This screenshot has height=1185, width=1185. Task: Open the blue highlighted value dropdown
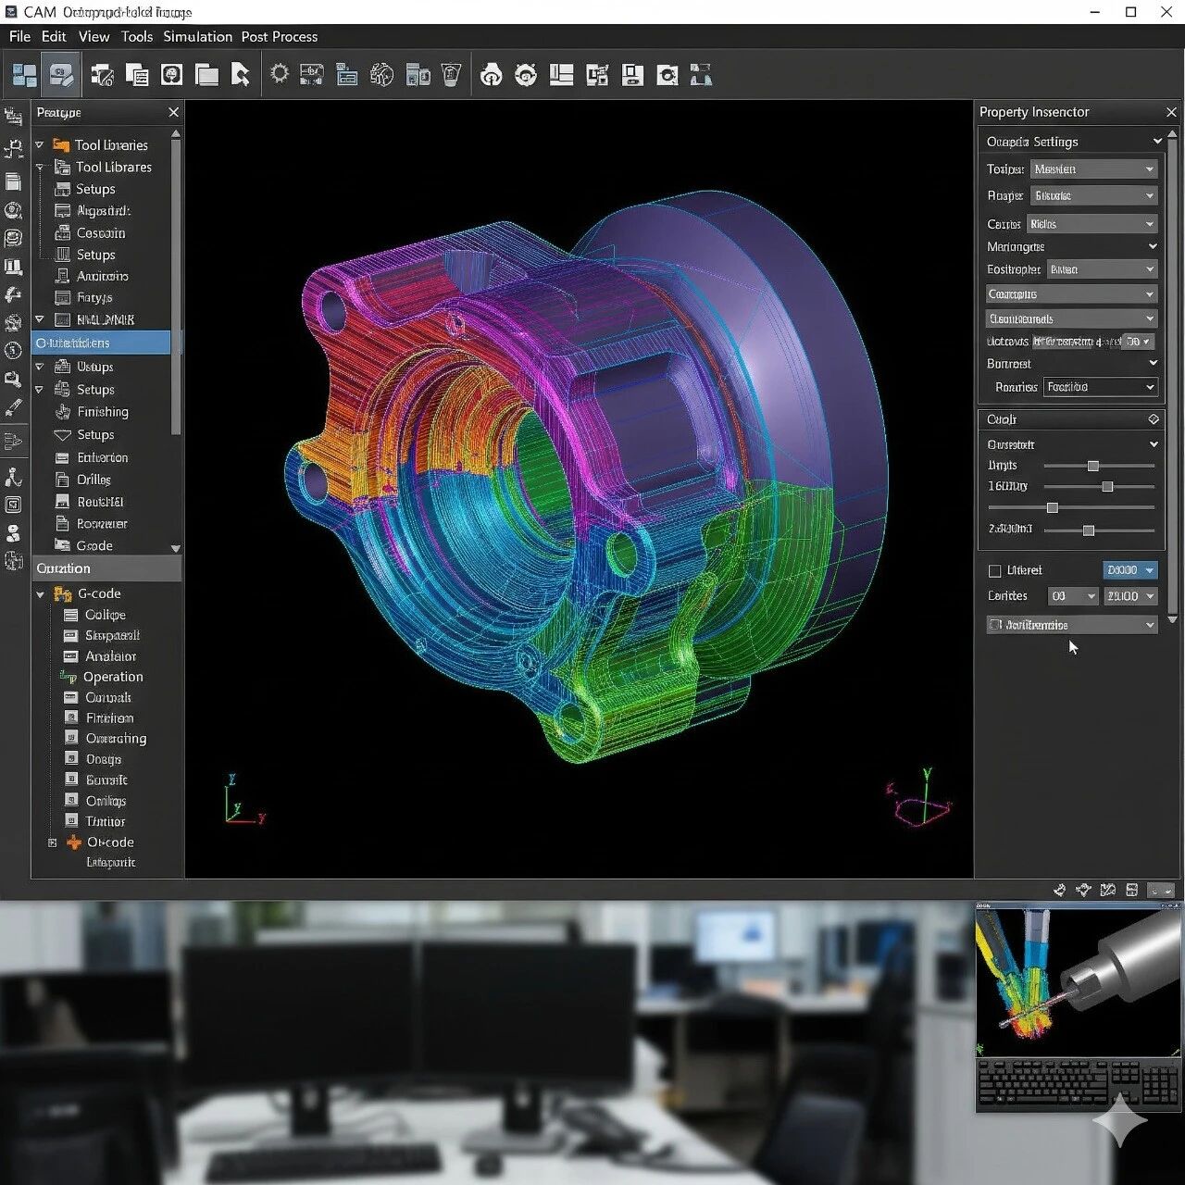click(1129, 570)
